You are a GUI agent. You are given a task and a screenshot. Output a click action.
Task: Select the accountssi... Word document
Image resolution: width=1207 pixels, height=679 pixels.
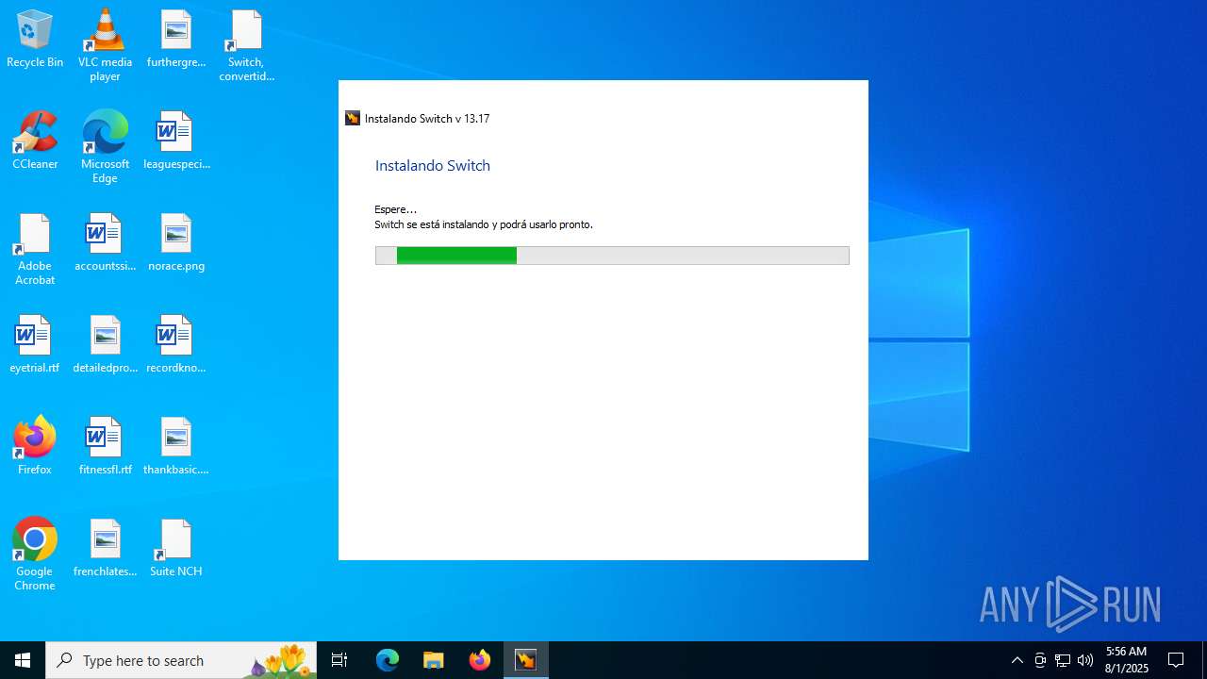(105, 243)
